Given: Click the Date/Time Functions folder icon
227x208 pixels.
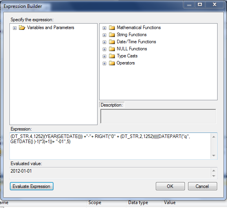Looking at the screenshot, I should [x=112, y=42].
